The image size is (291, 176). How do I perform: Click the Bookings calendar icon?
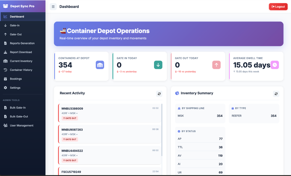pyautogui.click(x=6, y=79)
